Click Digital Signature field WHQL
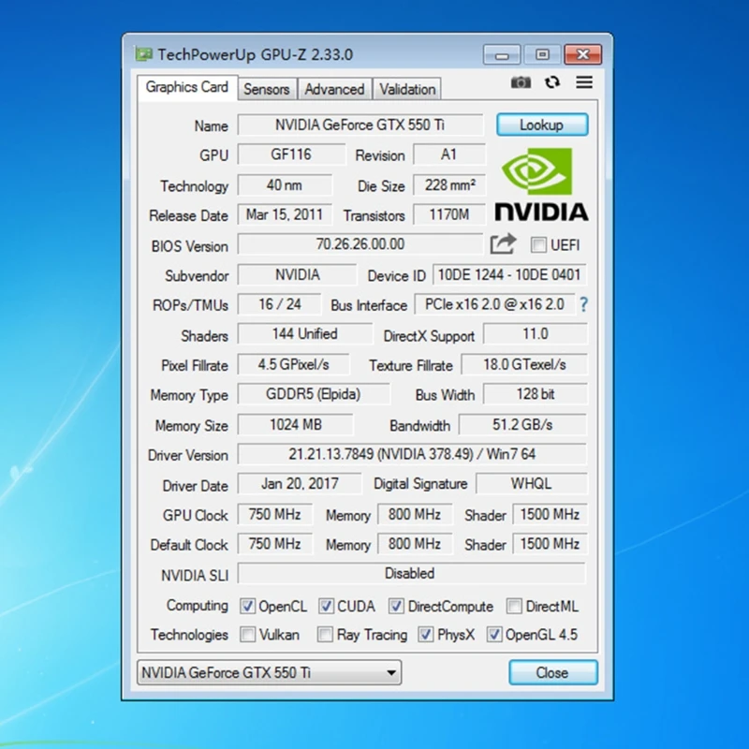 click(x=532, y=484)
